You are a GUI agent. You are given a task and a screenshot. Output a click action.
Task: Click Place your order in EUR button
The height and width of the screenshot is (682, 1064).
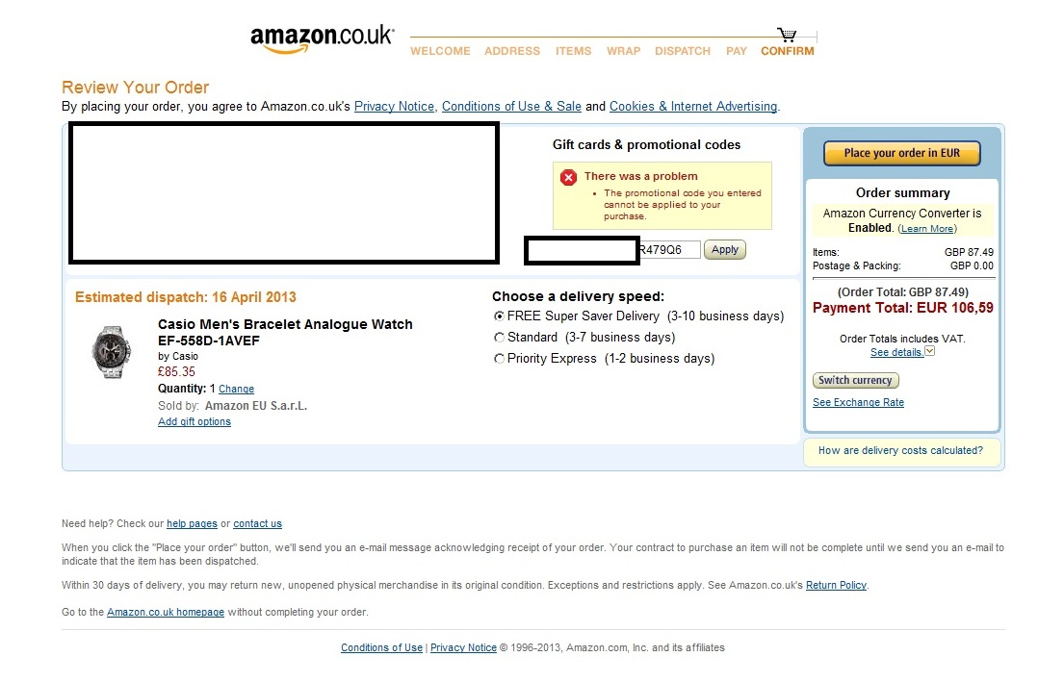click(902, 153)
